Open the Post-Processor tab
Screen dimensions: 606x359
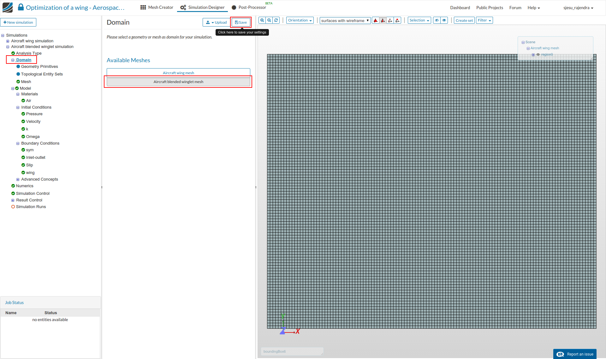click(x=249, y=7)
